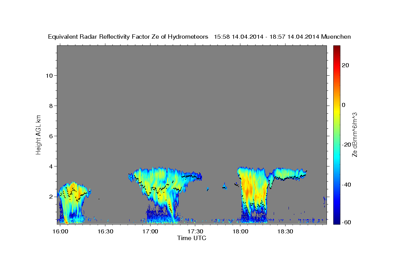Click the height tick label '10'

click(49, 76)
